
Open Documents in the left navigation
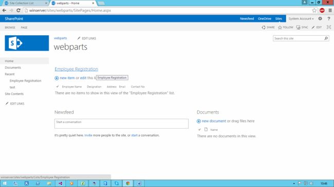pyautogui.click(x=13, y=68)
